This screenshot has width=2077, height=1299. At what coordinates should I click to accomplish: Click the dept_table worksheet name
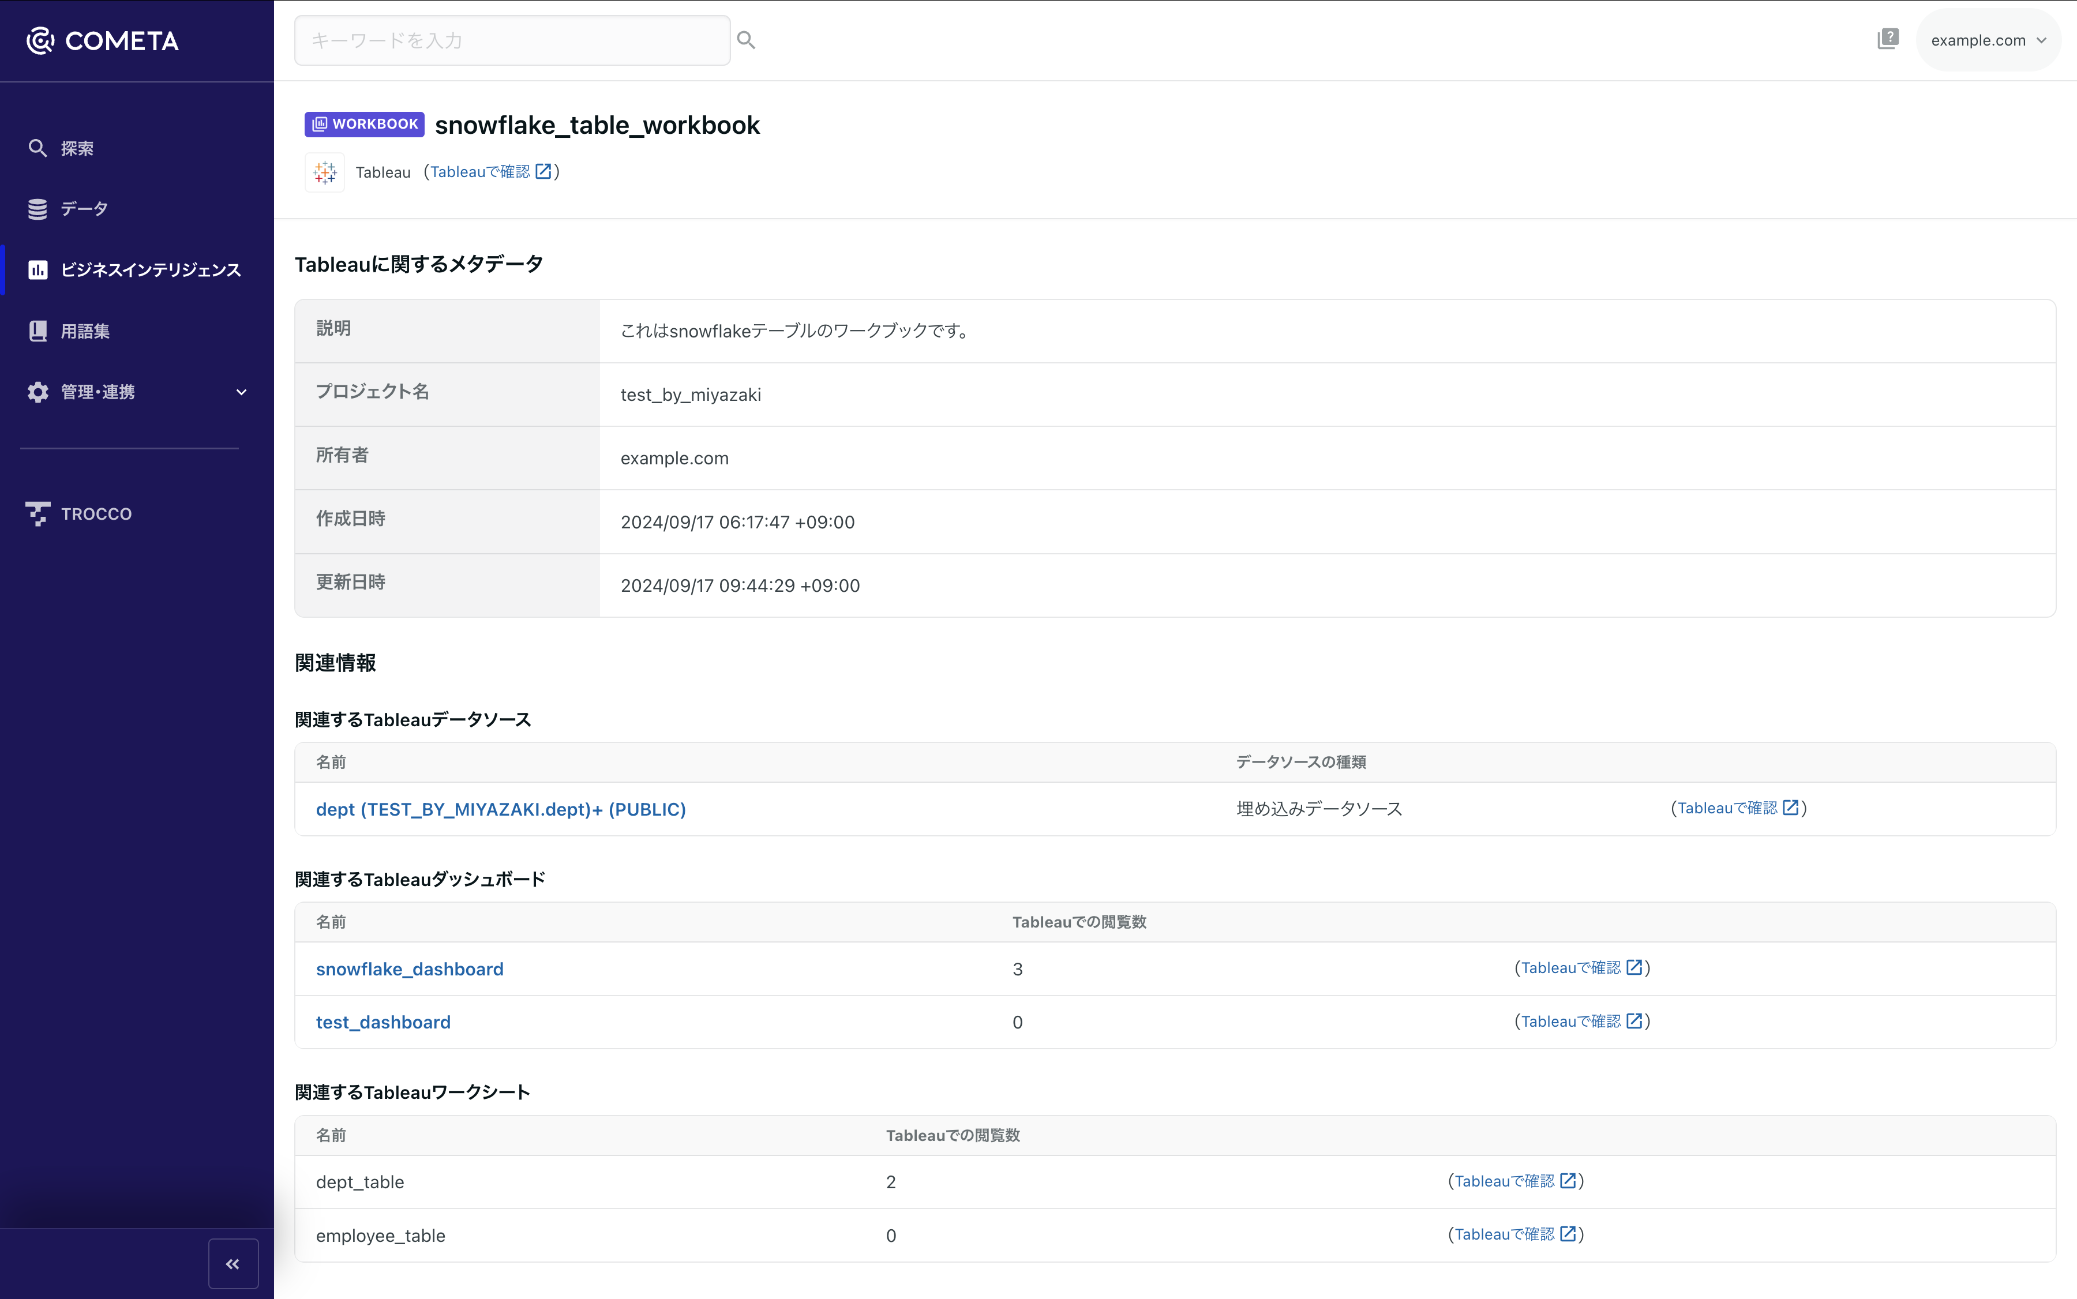point(360,1182)
